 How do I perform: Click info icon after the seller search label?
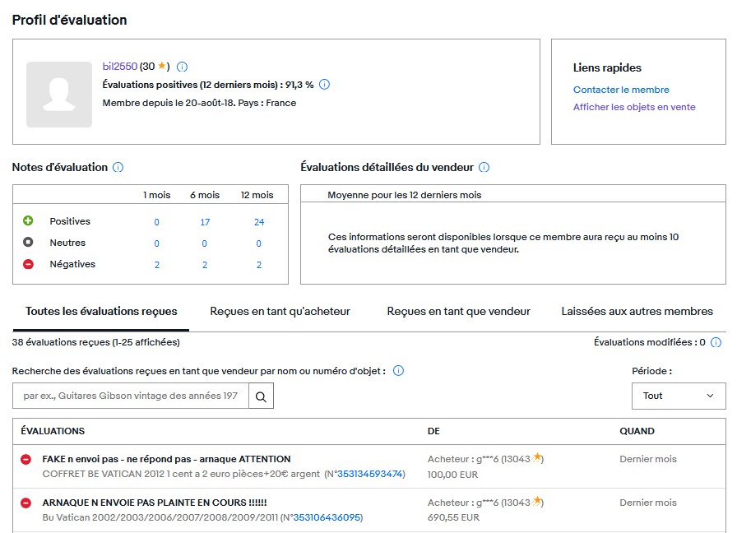(x=398, y=371)
